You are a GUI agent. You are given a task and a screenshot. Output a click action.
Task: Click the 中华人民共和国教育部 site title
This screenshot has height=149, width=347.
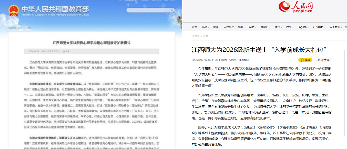[55, 9]
